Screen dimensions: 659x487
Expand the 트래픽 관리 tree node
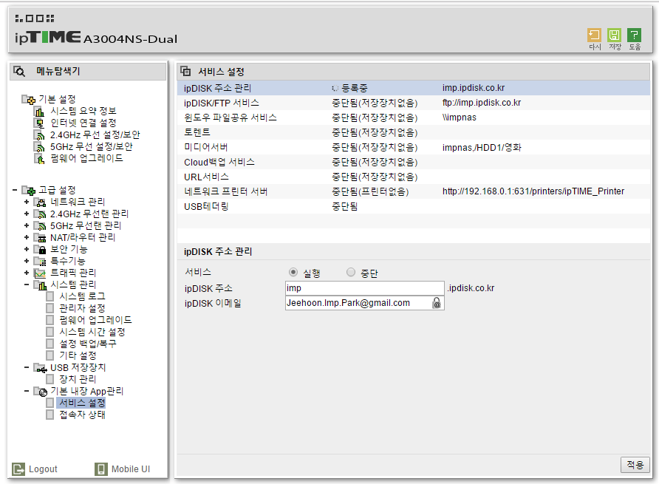(x=27, y=273)
